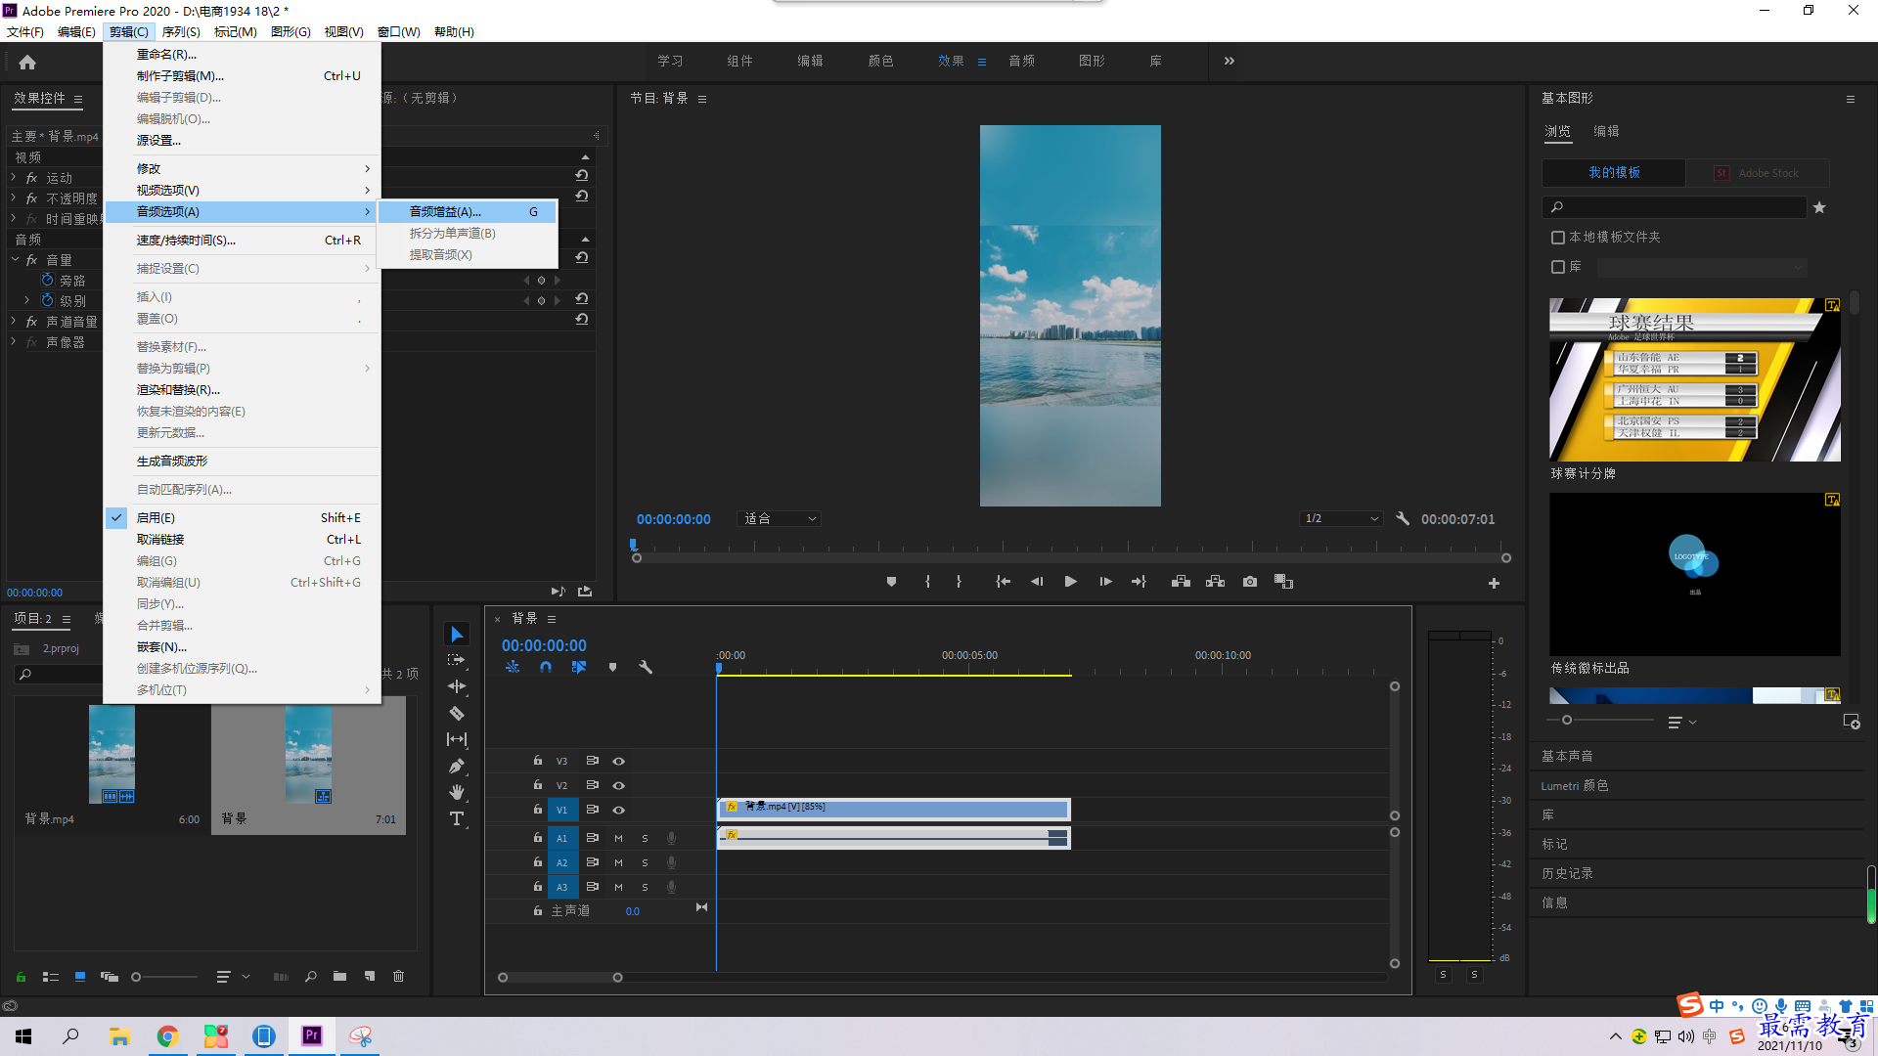Open Essential Sound panel
1878x1056 pixels.
click(x=1567, y=756)
